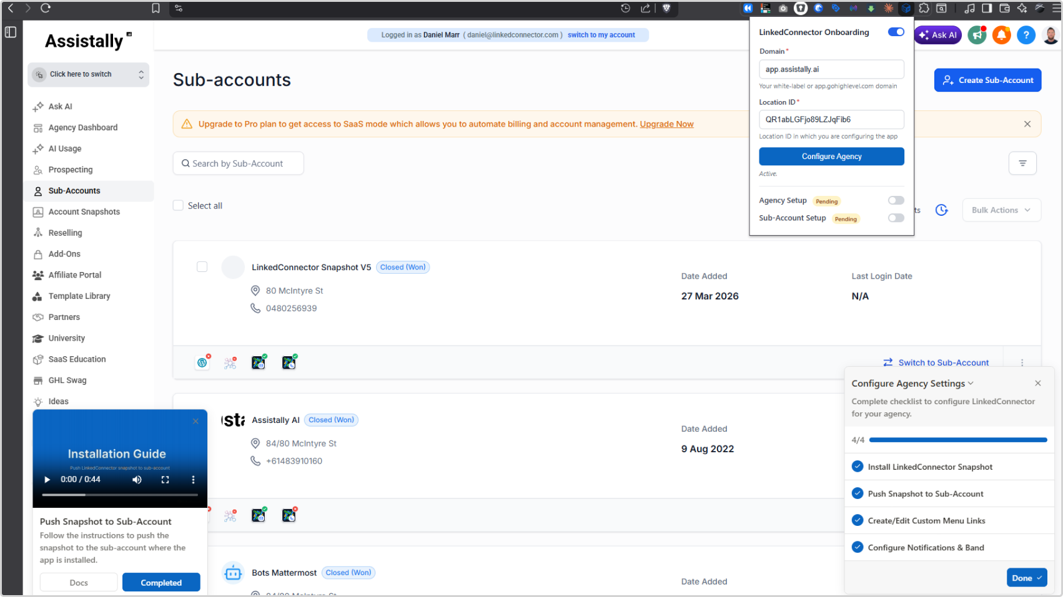Click the Completed button
Screen dimensions: 1063x597
[161, 583]
